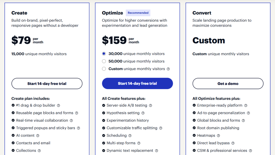Image resolution: width=275 pixels, height=155 pixels.
Task: Click the Dynamic text replacement help icon
Action: (157, 150)
